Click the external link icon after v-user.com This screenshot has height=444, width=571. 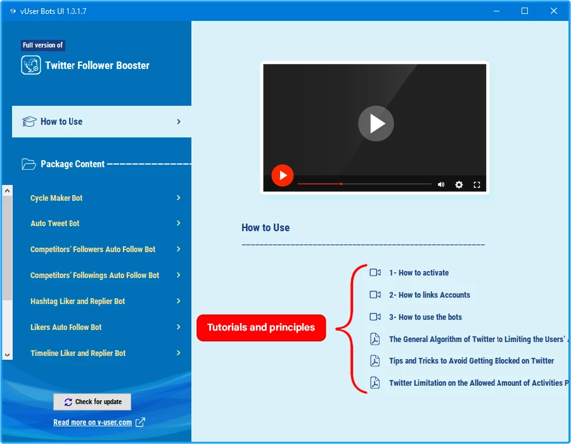140,422
